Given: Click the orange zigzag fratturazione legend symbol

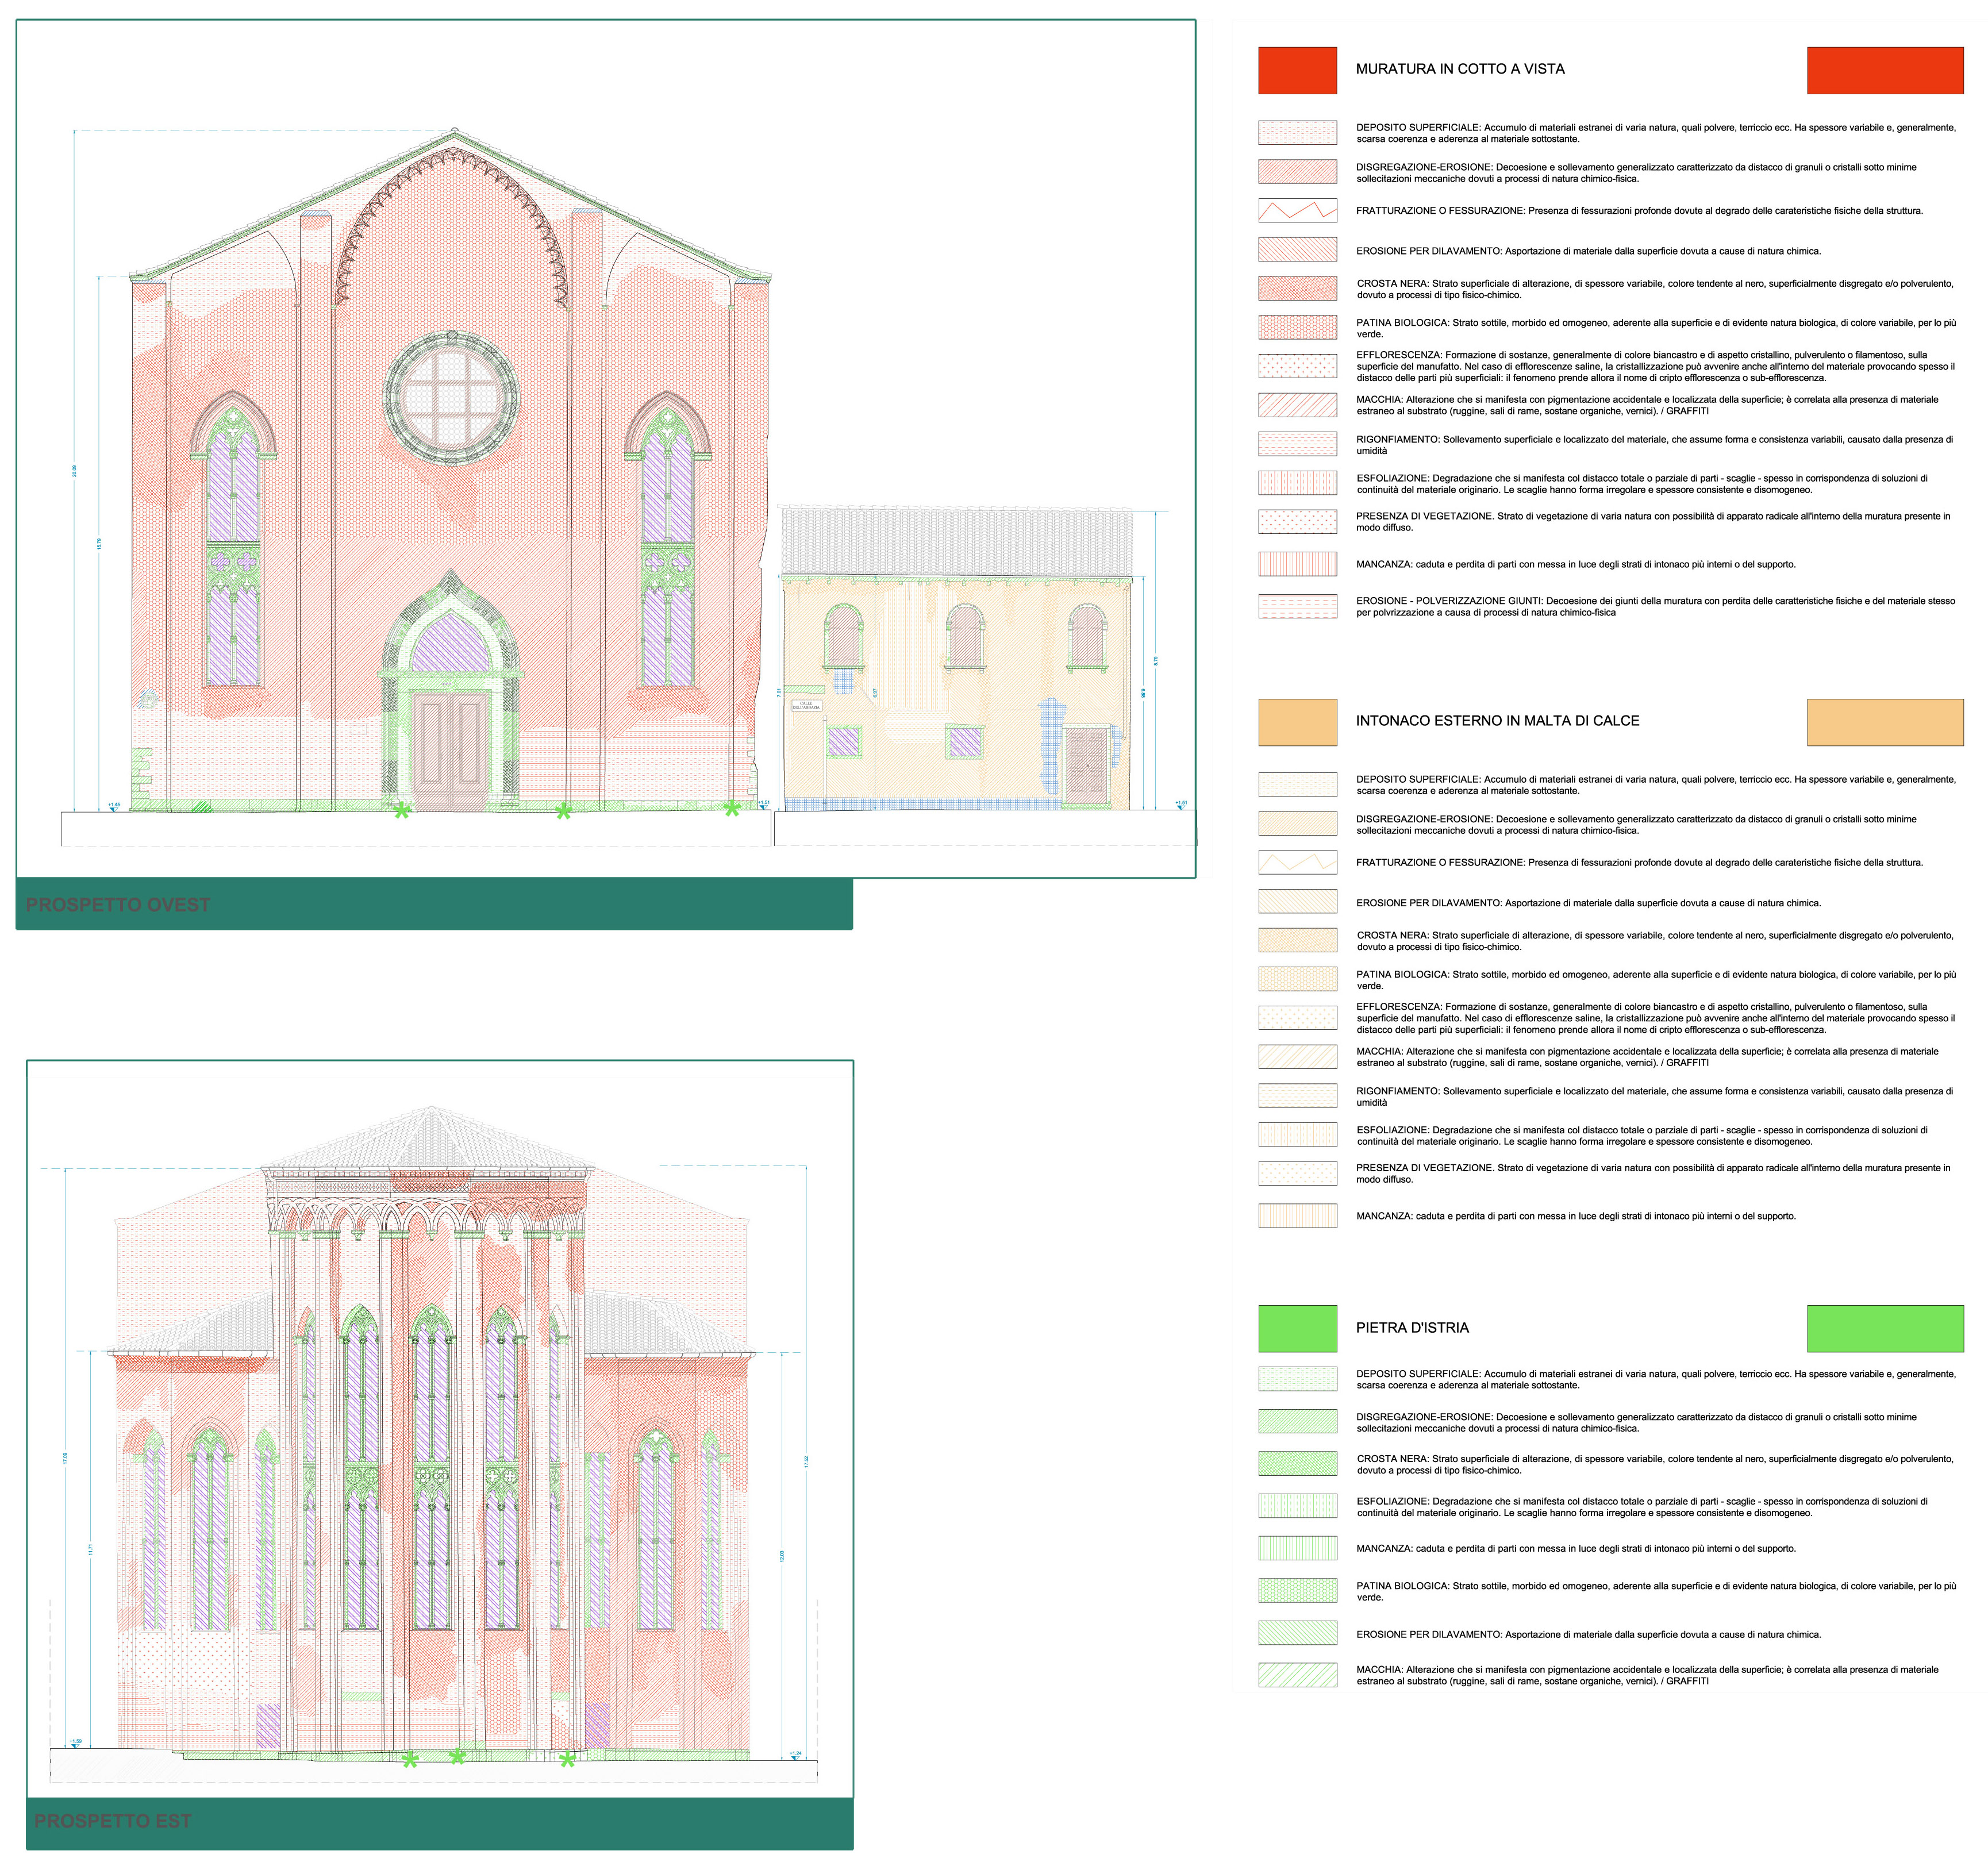Looking at the screenshot, I should click(x=1297, y=862).
